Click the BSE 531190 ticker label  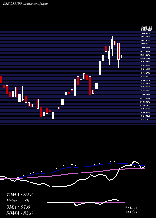[12, 4]
